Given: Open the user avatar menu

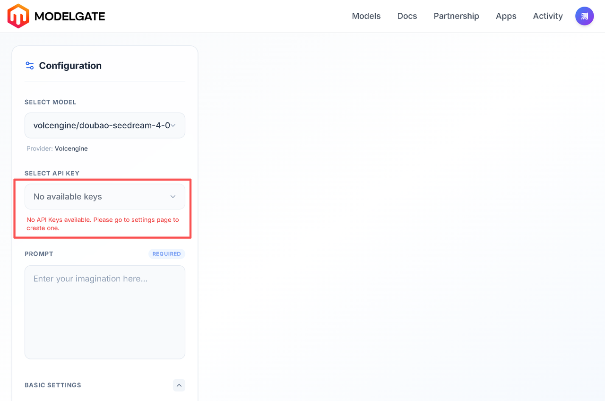Looking at the screenshot, I should pos(584,16).
